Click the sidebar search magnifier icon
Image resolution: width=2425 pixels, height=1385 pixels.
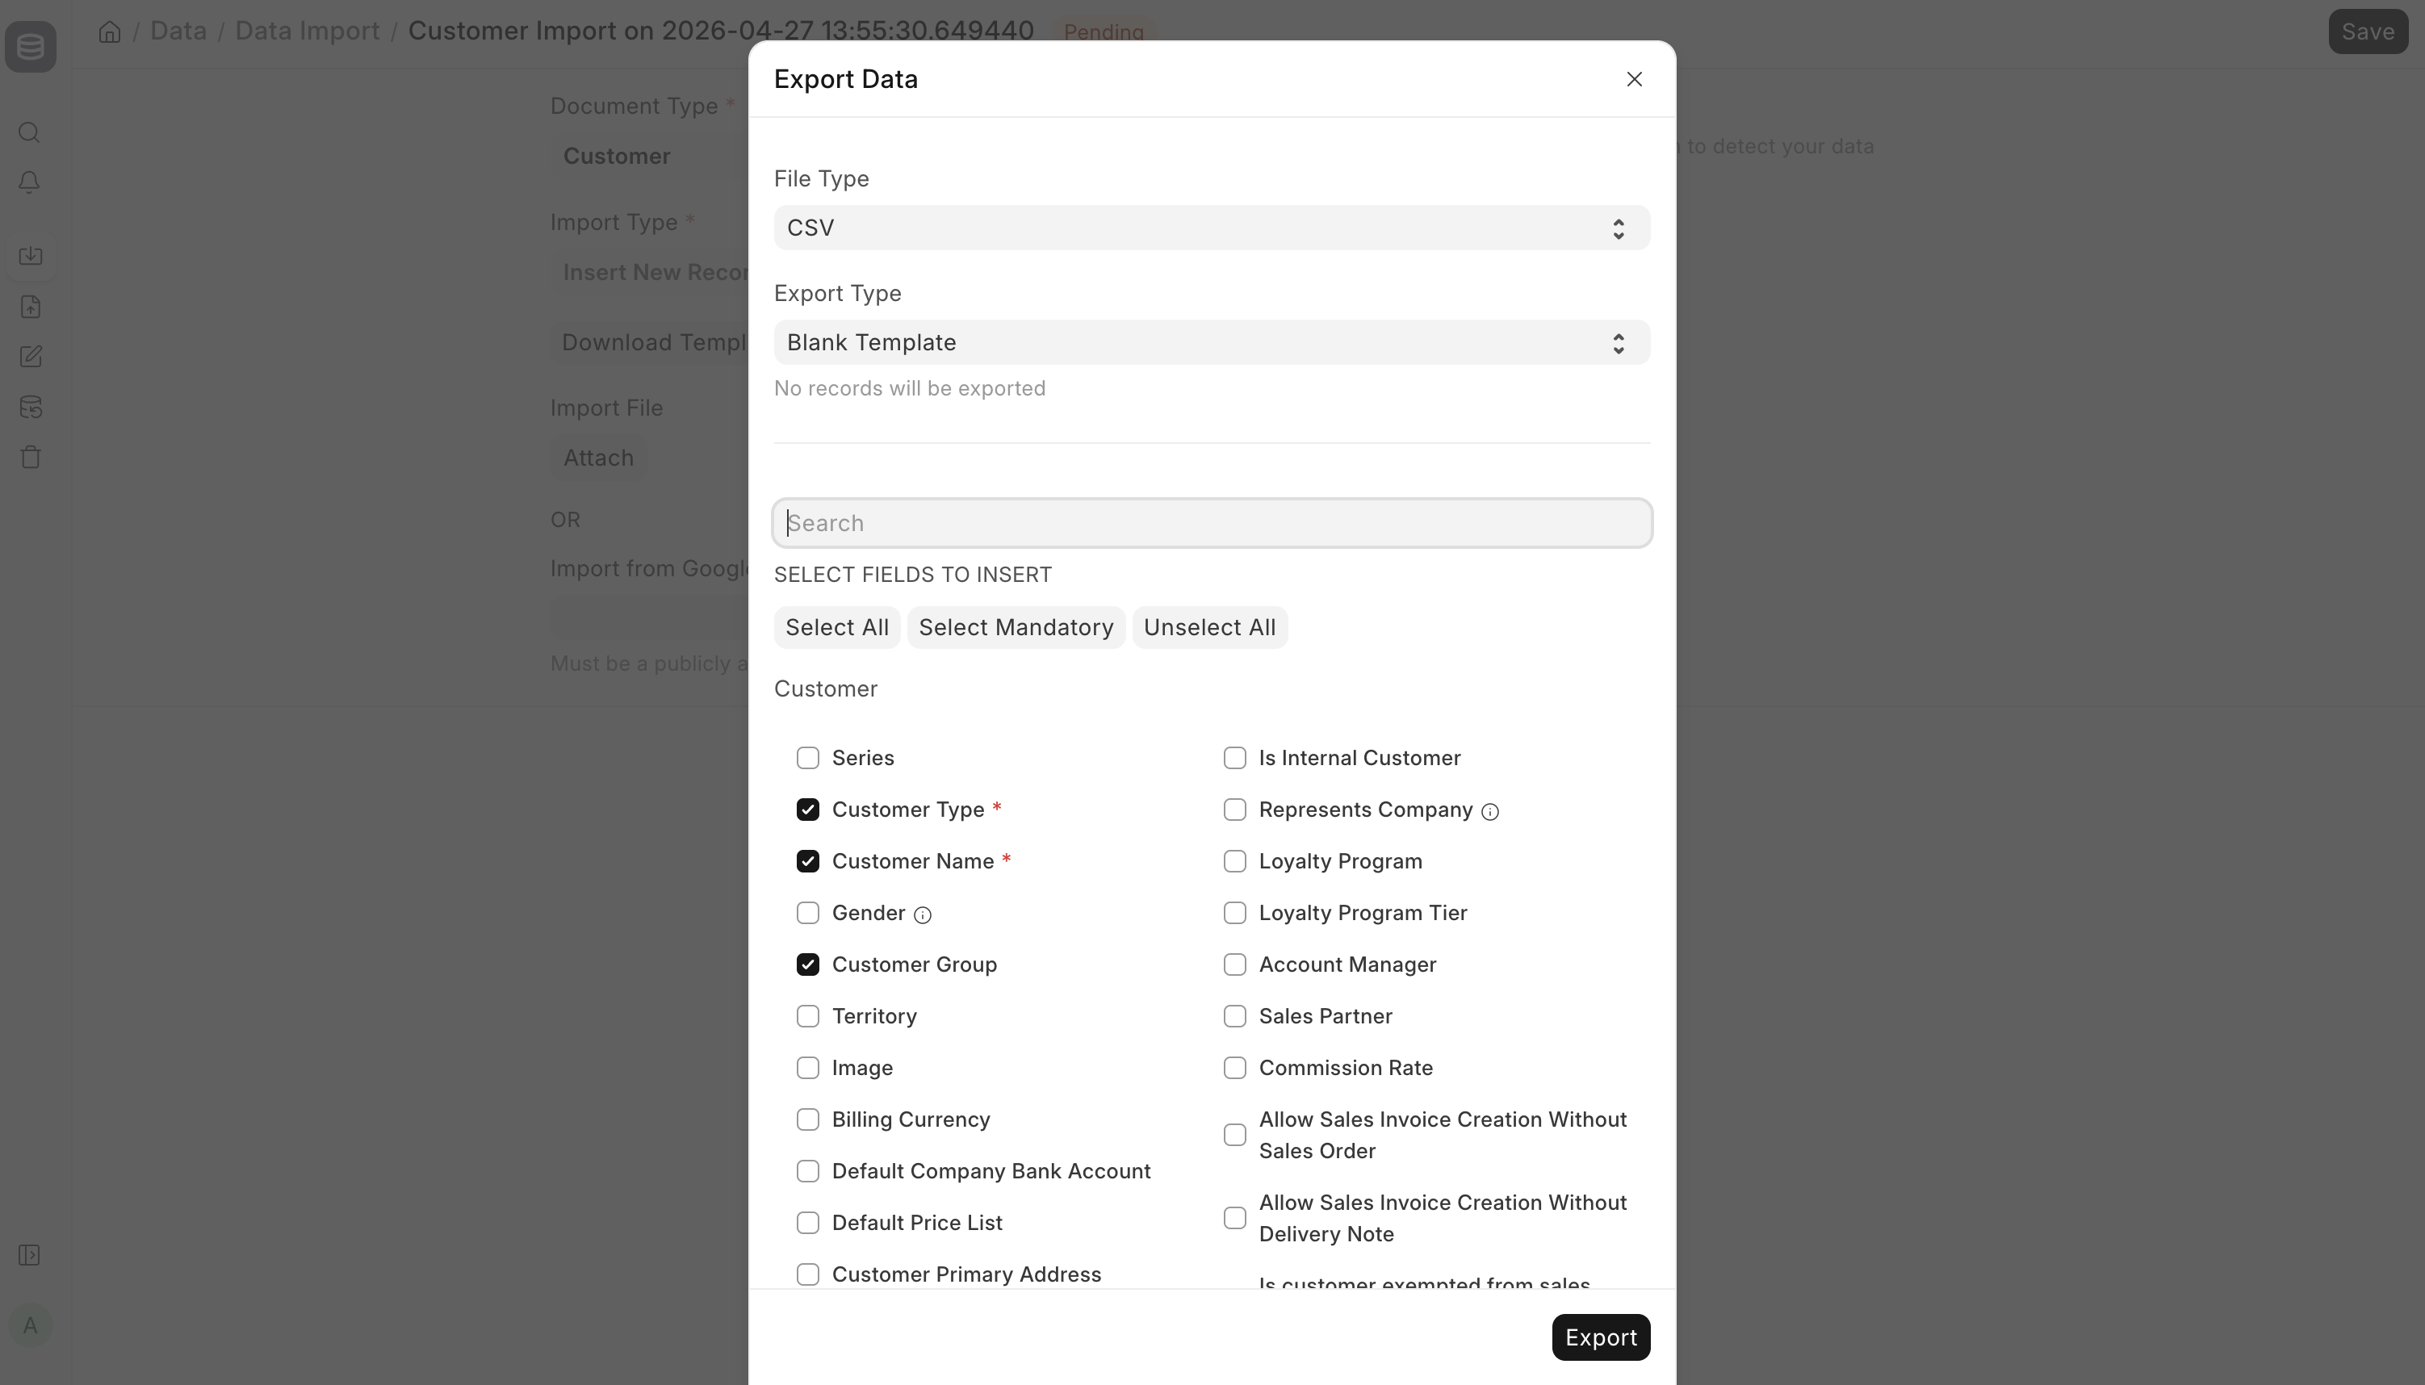pos(30,132)
